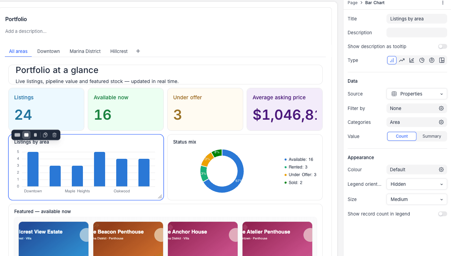This screenshot has height=256, width=451.
Task: Select the Under offer stat card
Action: [205, 109]
